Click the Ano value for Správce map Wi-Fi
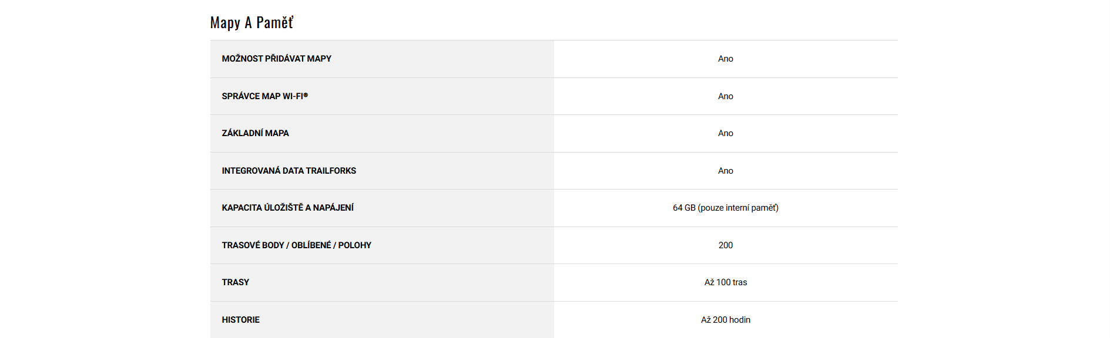1110x338 pixels. point(725,96)
